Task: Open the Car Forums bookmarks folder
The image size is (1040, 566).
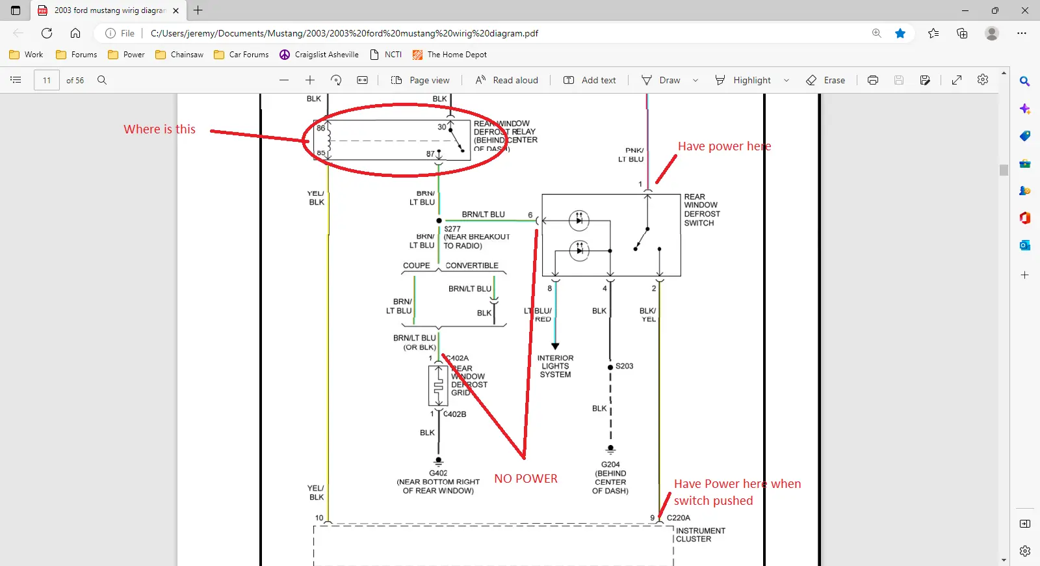Action: coord(241,55)
